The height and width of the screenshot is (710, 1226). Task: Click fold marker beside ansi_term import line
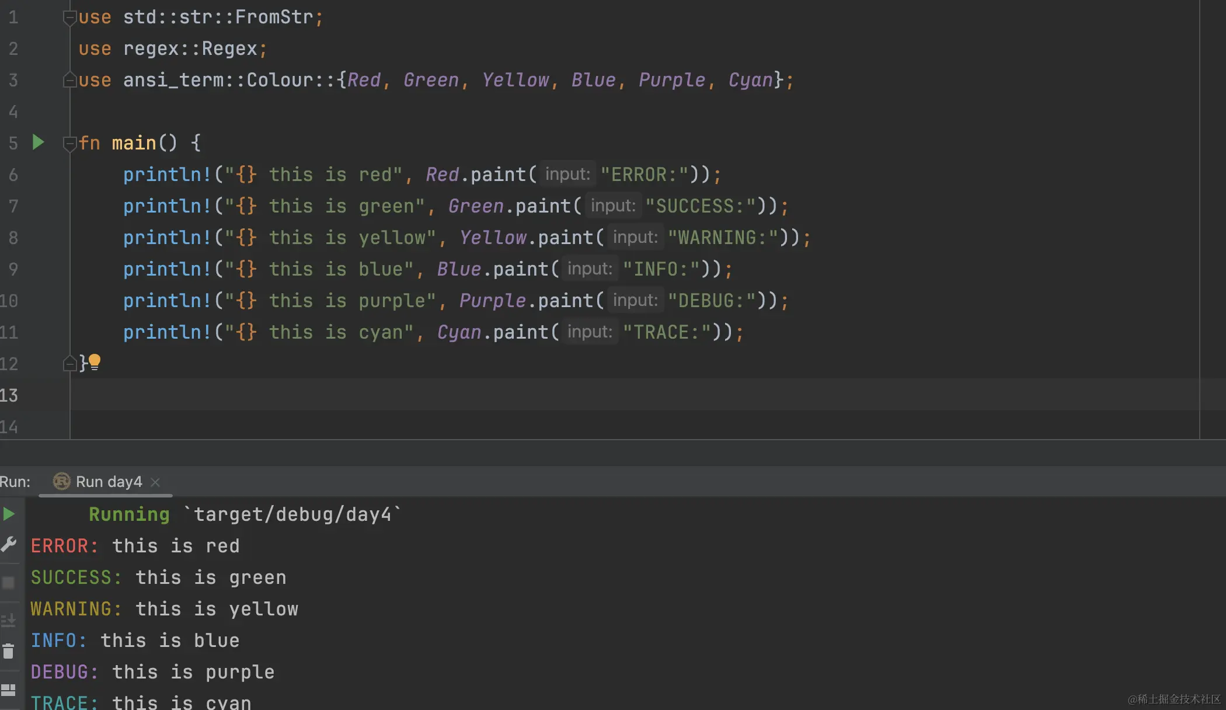coord(69,80)
